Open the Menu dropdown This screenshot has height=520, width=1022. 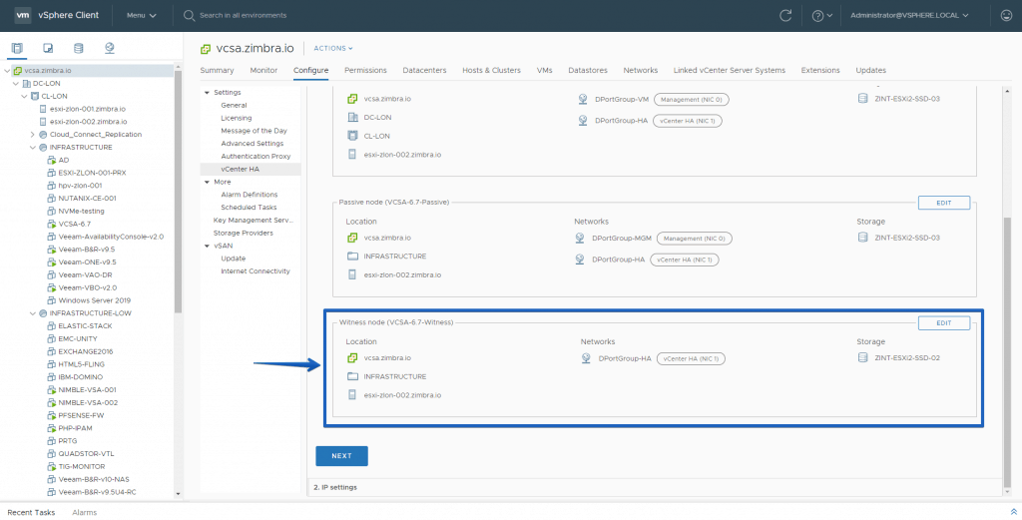[x=142, y=15]
